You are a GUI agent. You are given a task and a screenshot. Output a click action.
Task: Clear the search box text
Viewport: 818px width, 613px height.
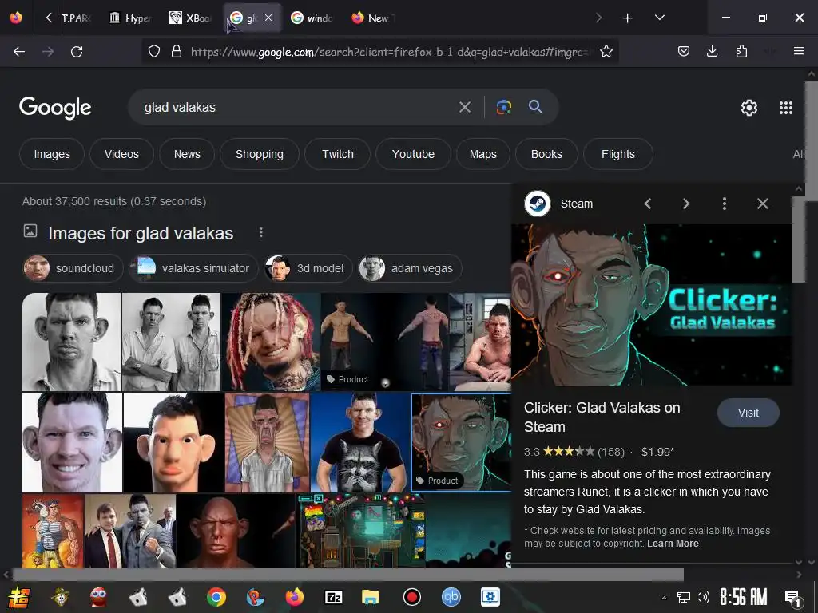point(464,108)
